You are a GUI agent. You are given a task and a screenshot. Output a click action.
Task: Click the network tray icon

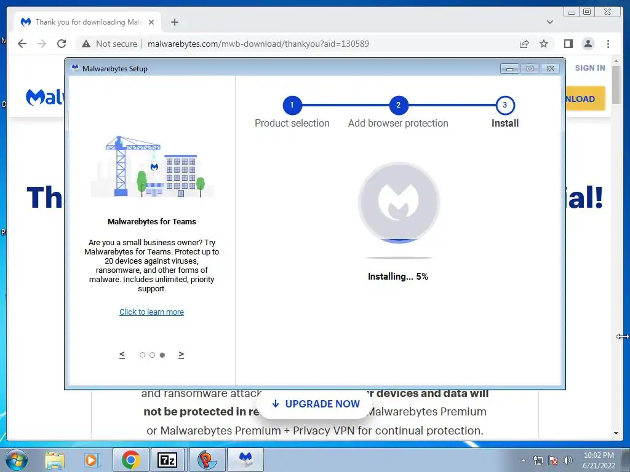coord(538,460)
